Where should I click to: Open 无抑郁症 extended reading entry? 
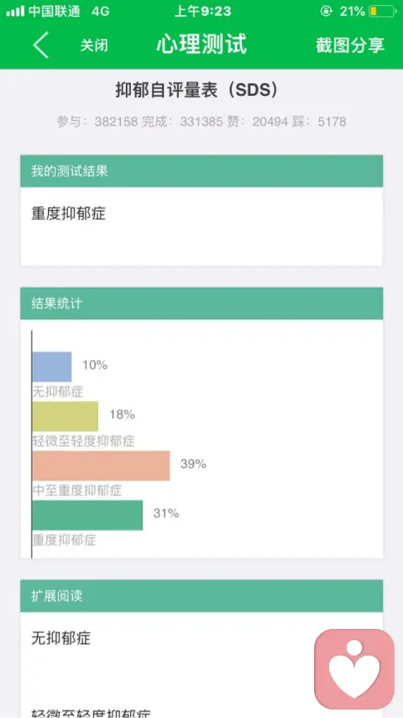(60, 638)
